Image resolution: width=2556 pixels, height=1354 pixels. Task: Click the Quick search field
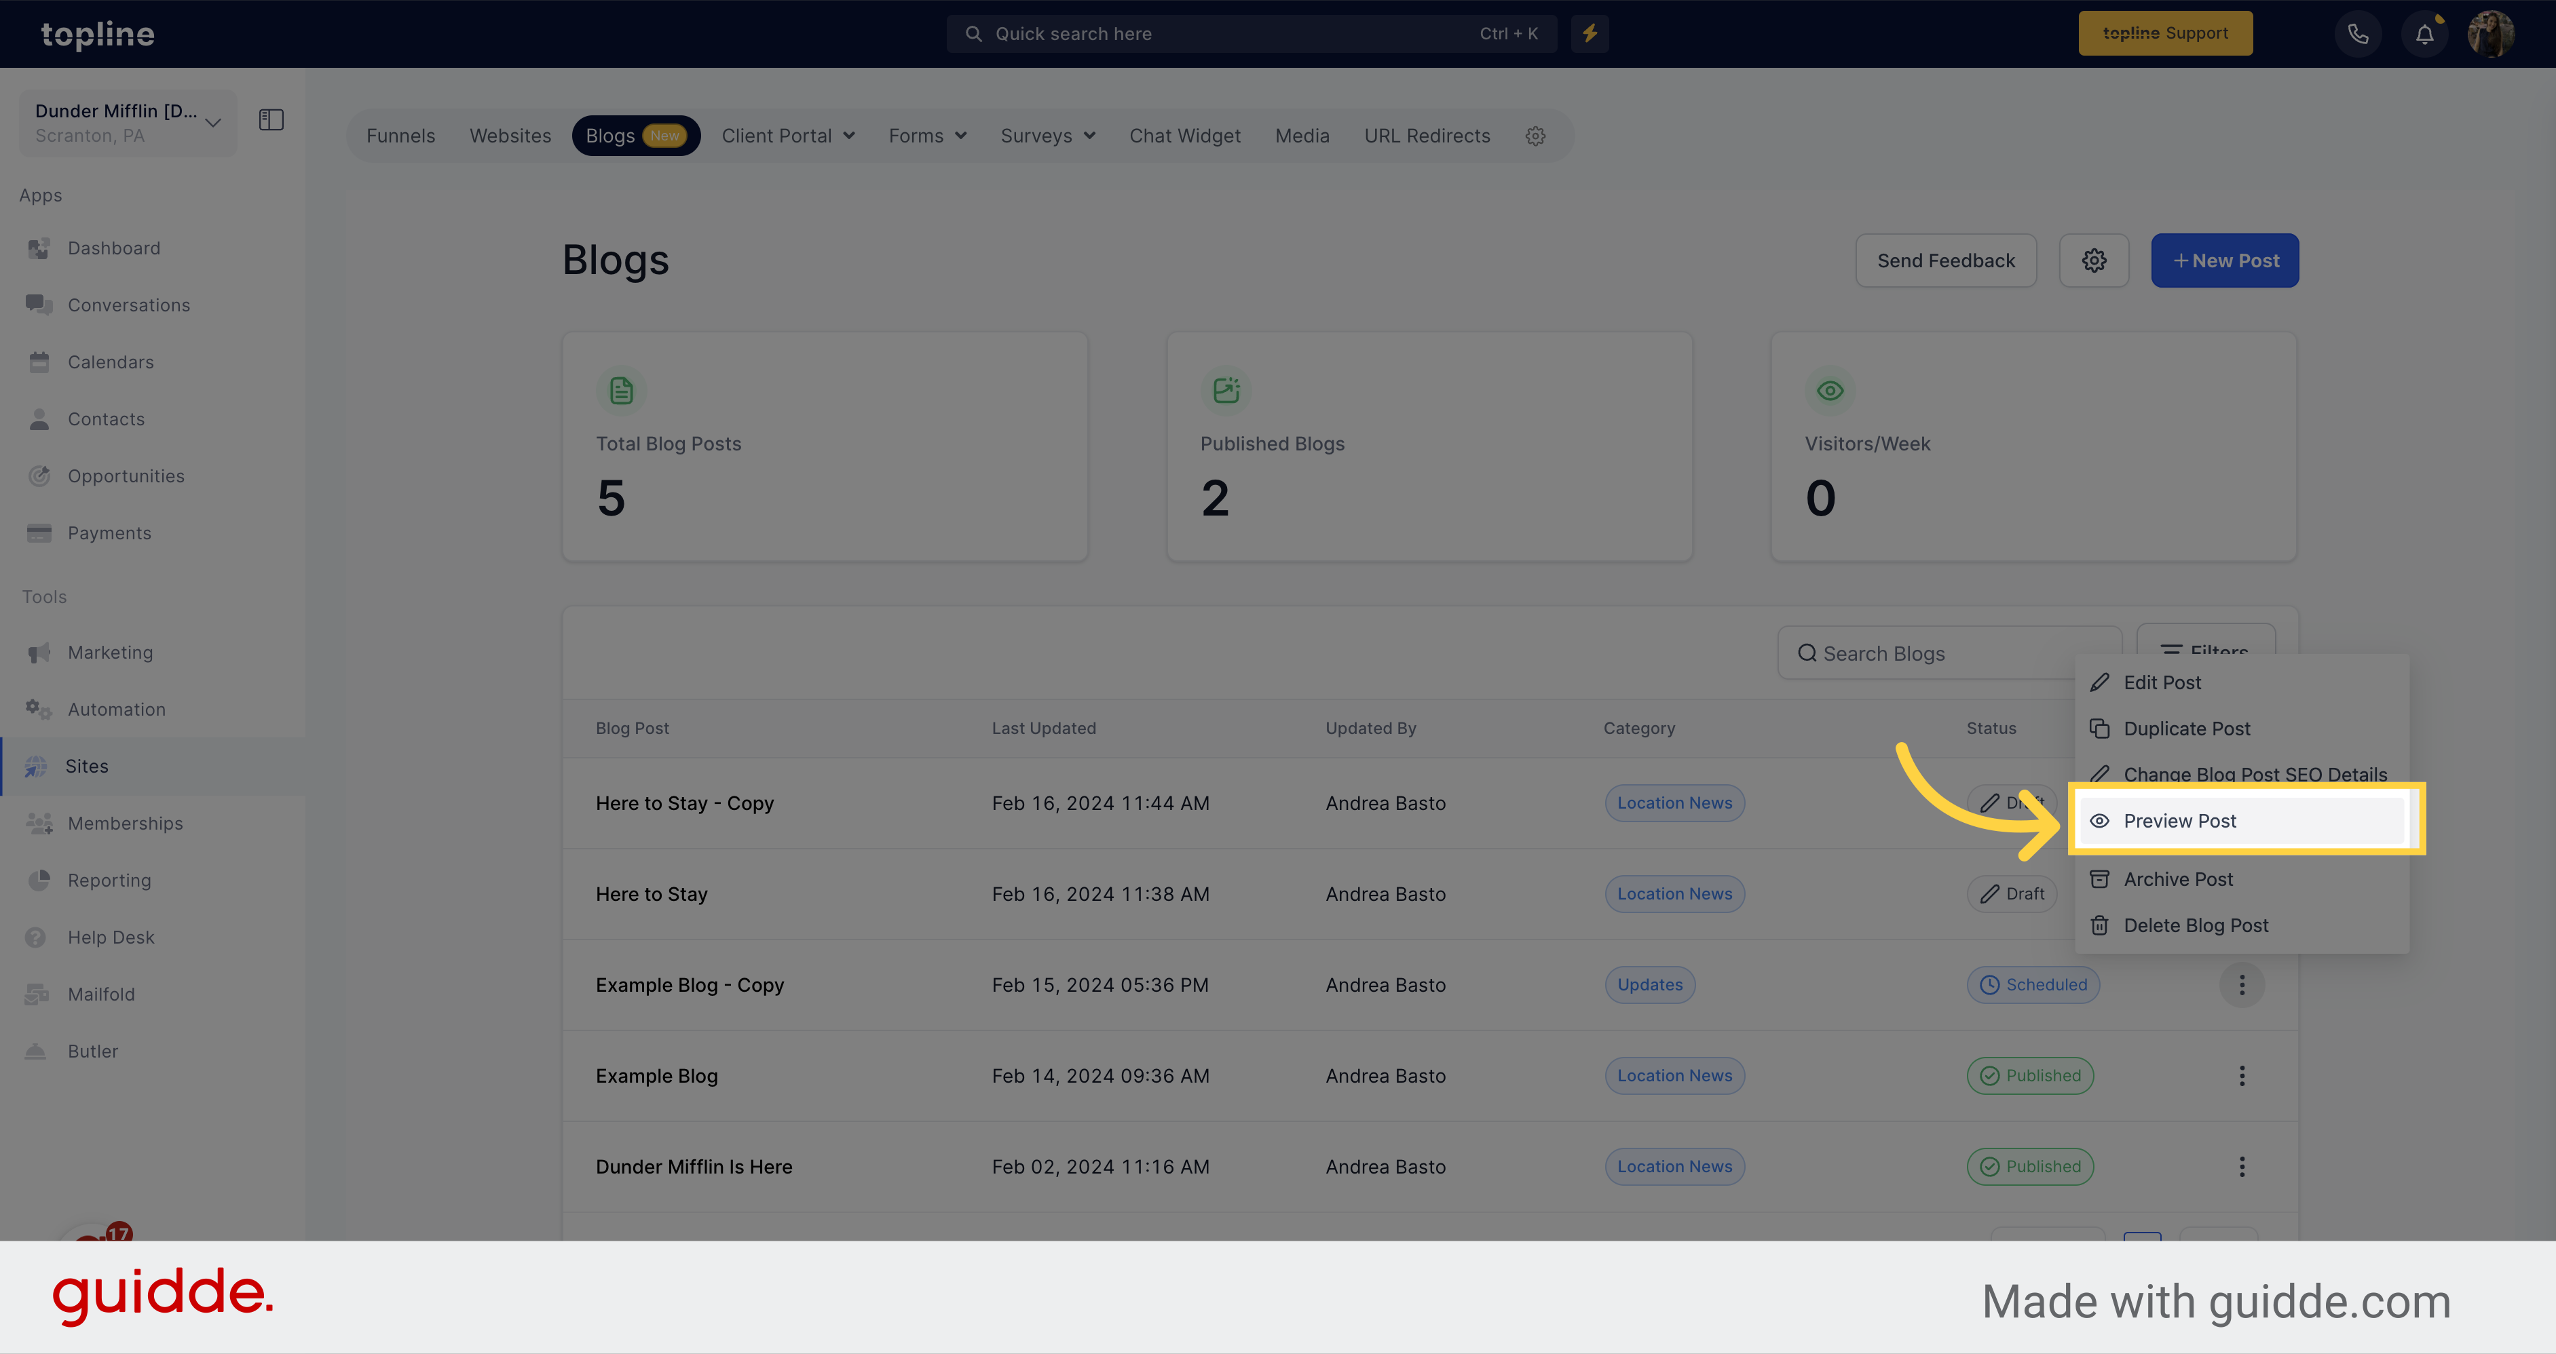(1252, 34)
